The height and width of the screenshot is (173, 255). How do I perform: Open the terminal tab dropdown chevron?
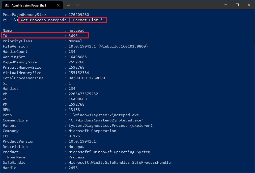pyautogui.click(x=77, y=5)
